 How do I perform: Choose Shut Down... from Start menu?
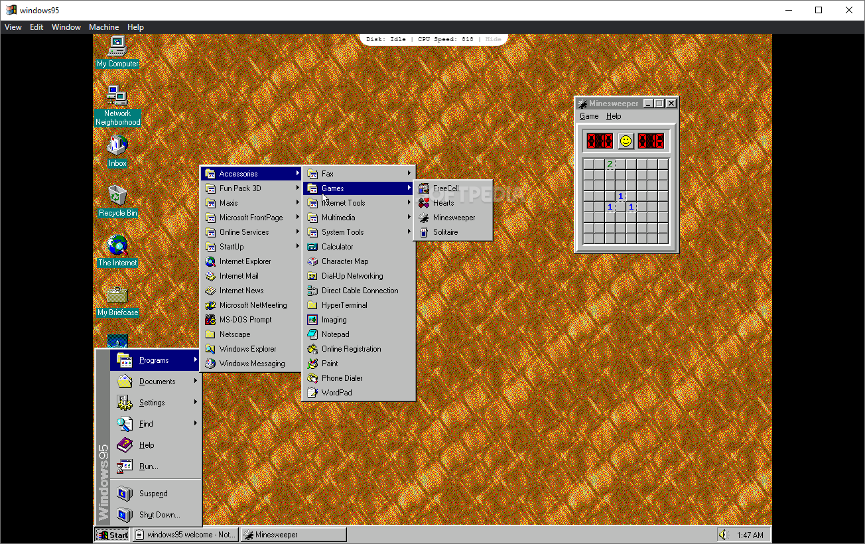[156, 515]
